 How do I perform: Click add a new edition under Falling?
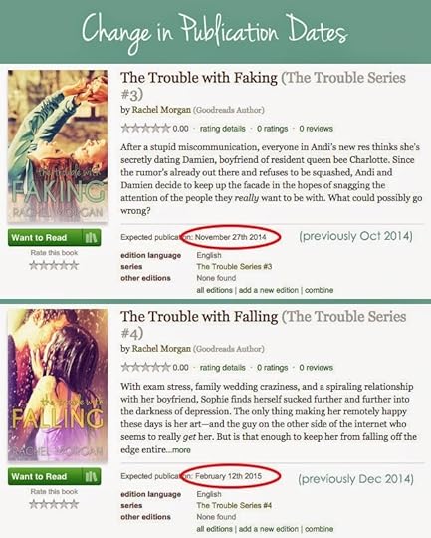coord(269,529)
